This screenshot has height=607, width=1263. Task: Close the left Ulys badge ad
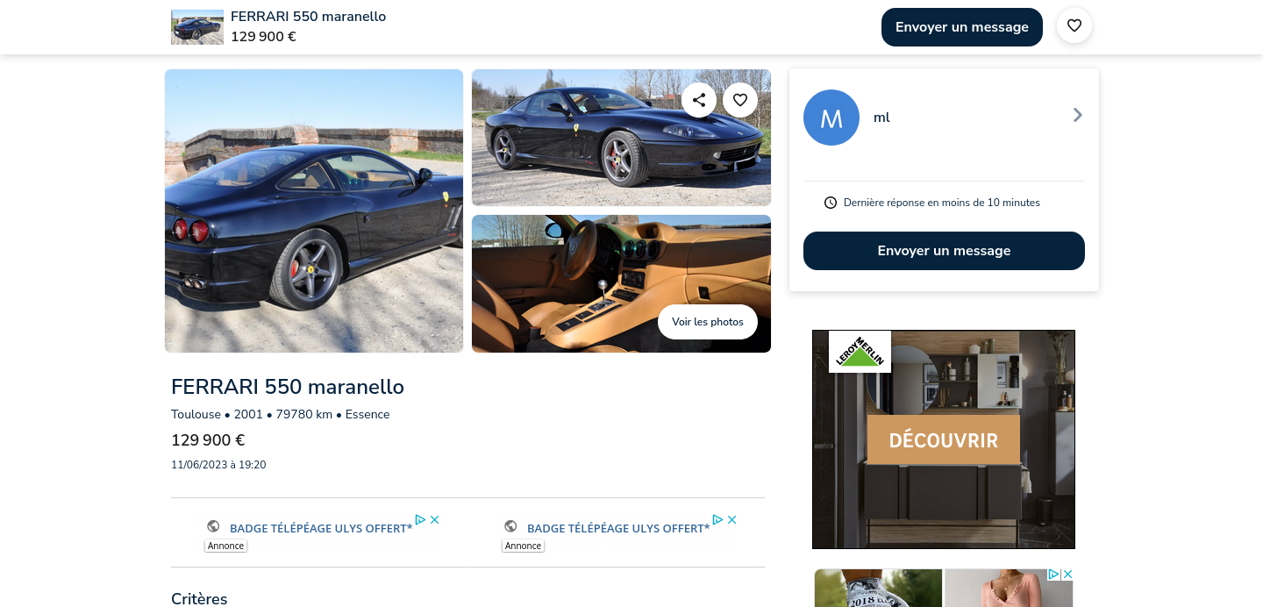(435, 519)
